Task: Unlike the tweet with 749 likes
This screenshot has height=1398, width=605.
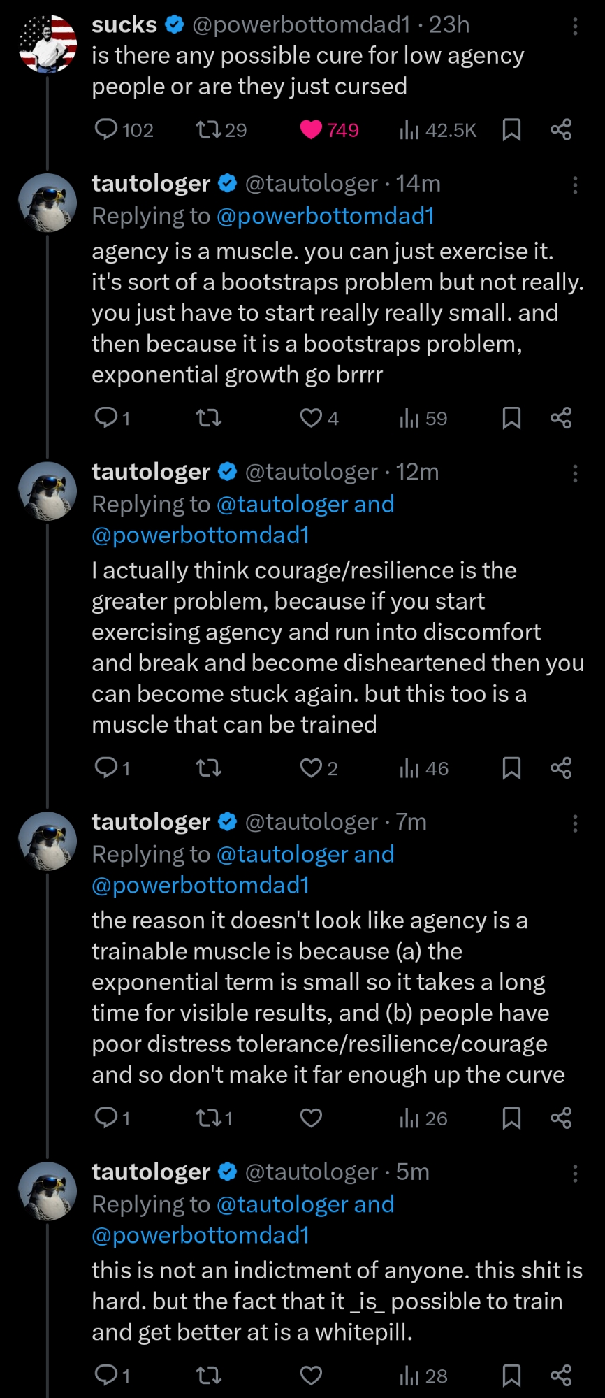Action: pos(311,129)
